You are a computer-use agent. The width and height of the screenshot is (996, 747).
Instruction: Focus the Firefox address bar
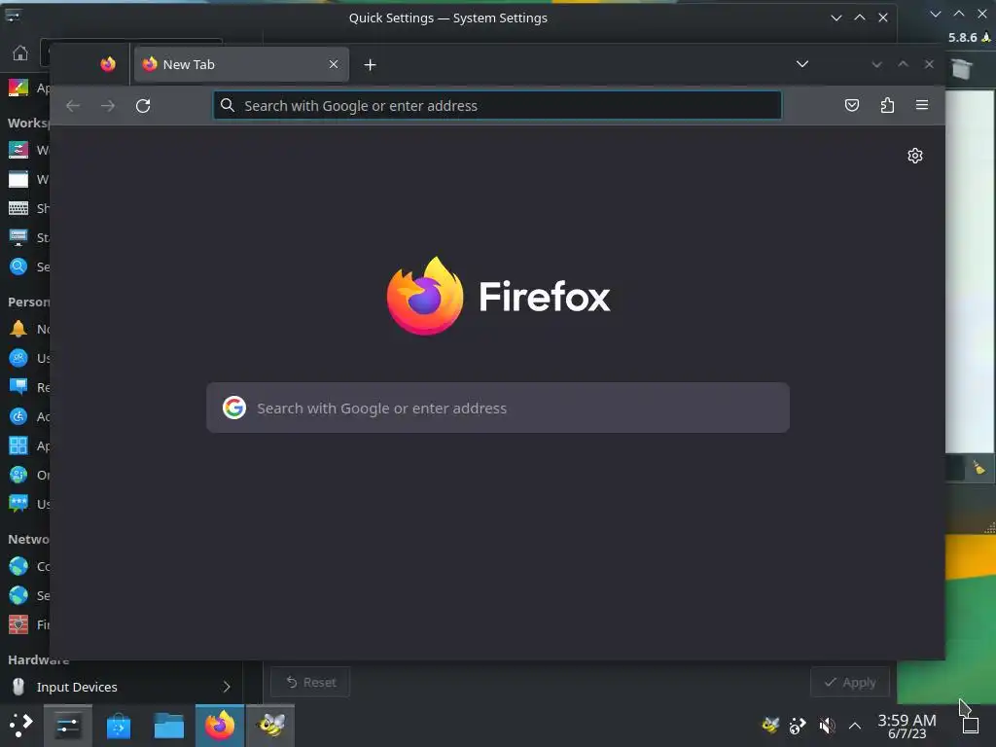(x=497, y=105)
